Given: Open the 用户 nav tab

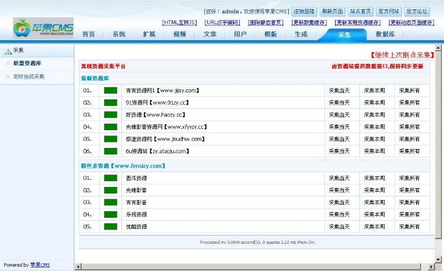Looking at the screenshot, I should pyautogui.click(x=240, y=34).
